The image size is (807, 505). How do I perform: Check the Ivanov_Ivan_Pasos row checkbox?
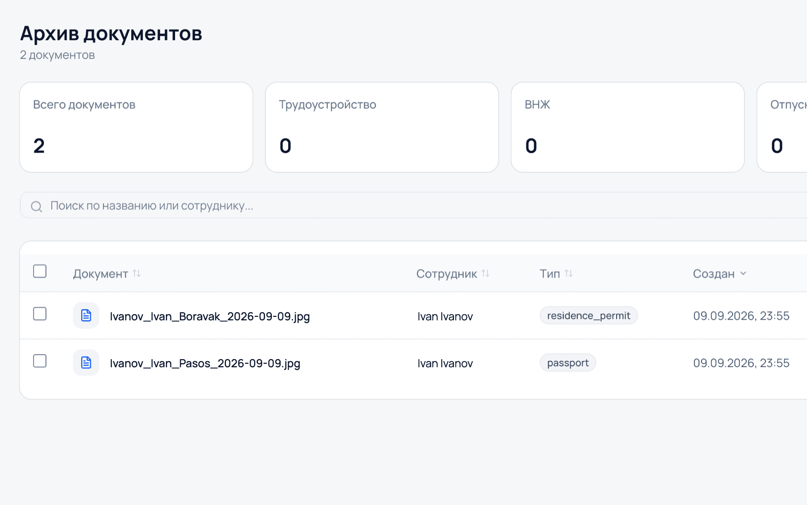click(40, 361)
